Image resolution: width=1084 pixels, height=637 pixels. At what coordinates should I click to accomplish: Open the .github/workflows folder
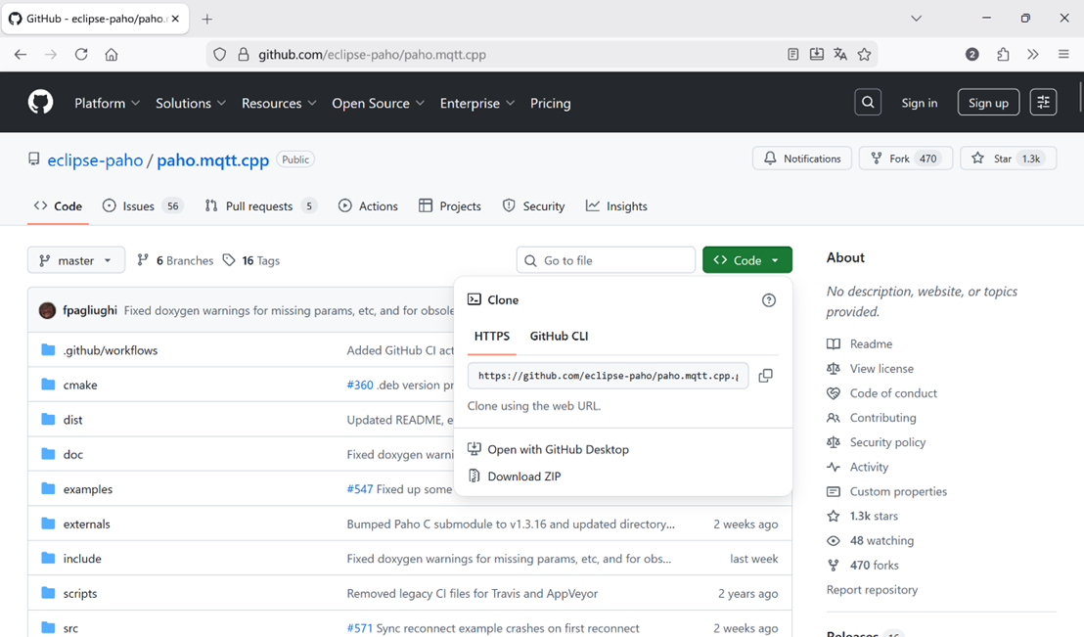[111, 350]
